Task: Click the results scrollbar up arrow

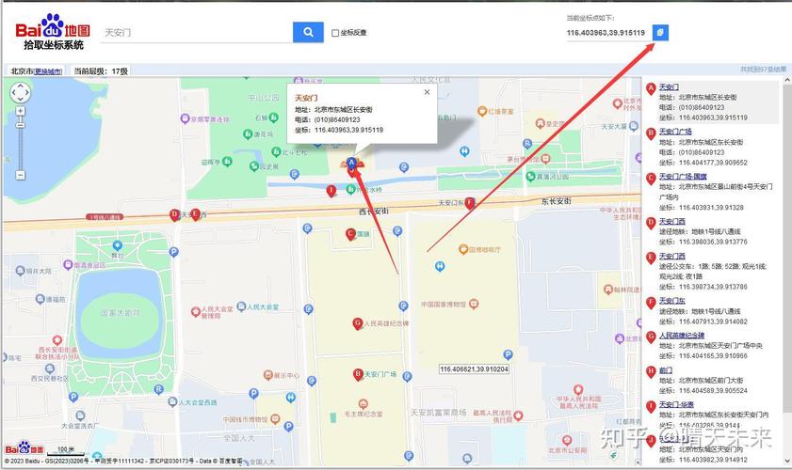Action: 787,81
